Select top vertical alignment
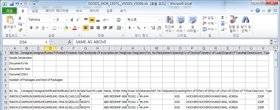The image size is (280, 110). point(86,20)
